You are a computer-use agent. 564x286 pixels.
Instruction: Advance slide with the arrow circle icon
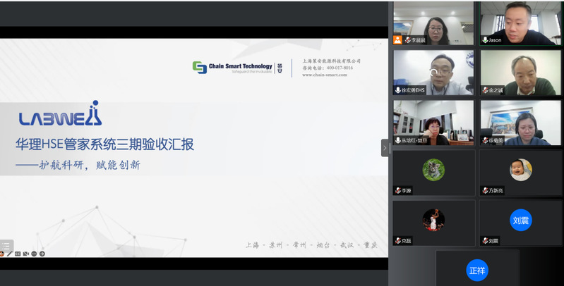(x=42, y=254)
